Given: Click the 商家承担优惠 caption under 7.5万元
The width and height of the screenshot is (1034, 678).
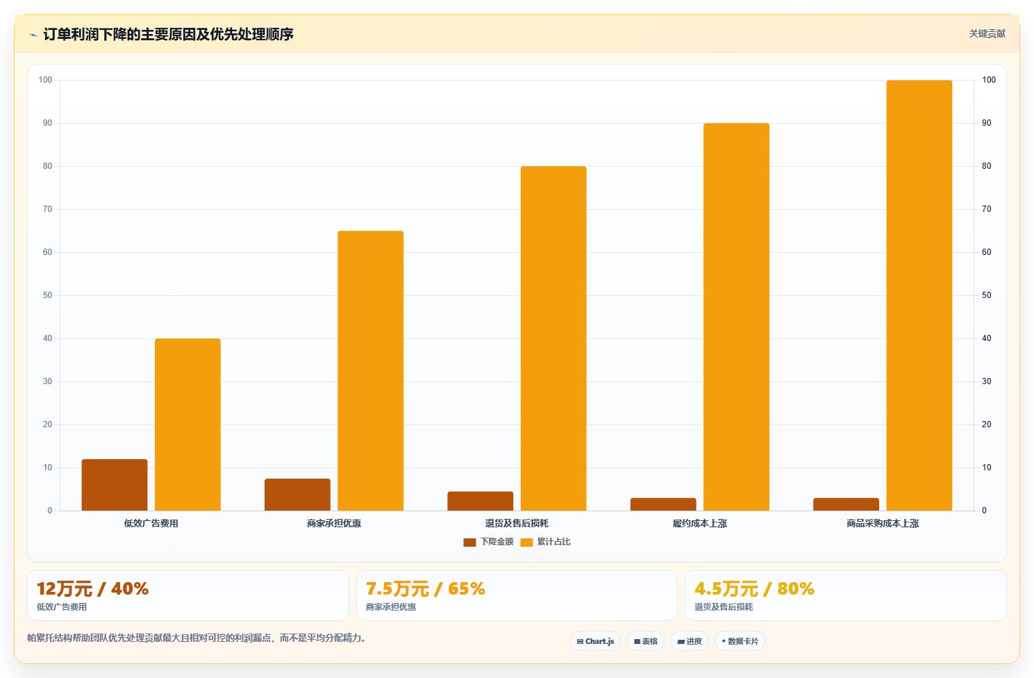Looking at the screenshot, I should (391, 607).
